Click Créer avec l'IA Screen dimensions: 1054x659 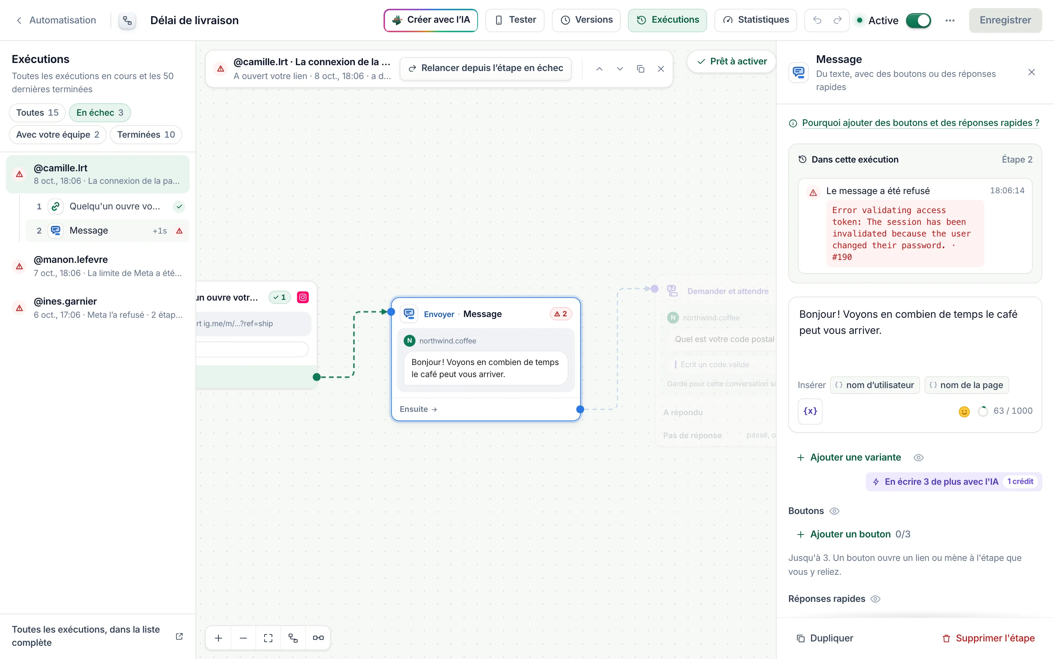pyautogui.click(x=430, y=20)
